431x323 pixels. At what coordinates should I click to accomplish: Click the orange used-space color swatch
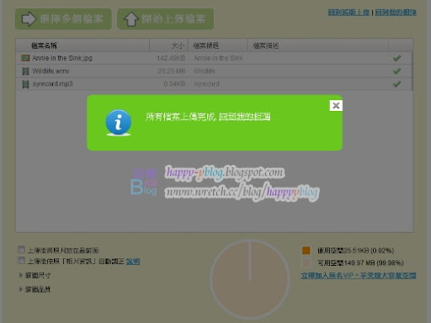pos(306,250)
